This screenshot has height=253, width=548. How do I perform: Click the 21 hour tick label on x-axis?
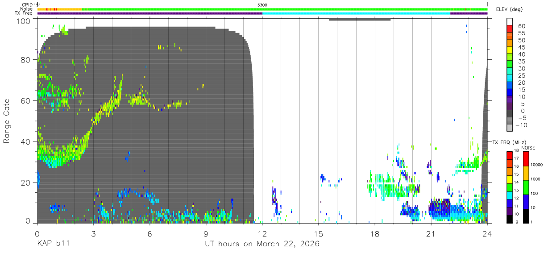(x=431, y=233)
